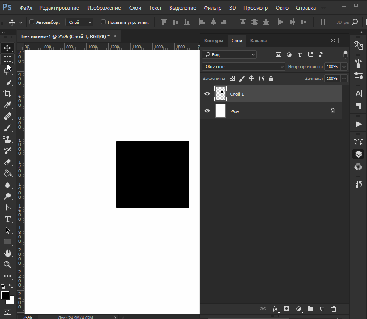The height and width of the screenshot is (319, 367).
Task: Create a new layer group folder
Action: pos(310,309)
